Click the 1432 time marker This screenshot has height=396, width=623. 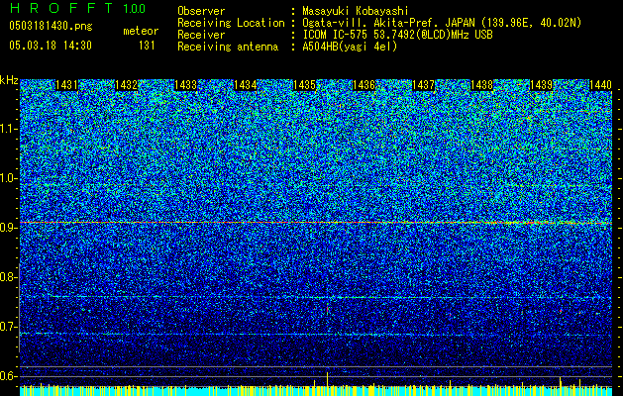click(126, 85)
